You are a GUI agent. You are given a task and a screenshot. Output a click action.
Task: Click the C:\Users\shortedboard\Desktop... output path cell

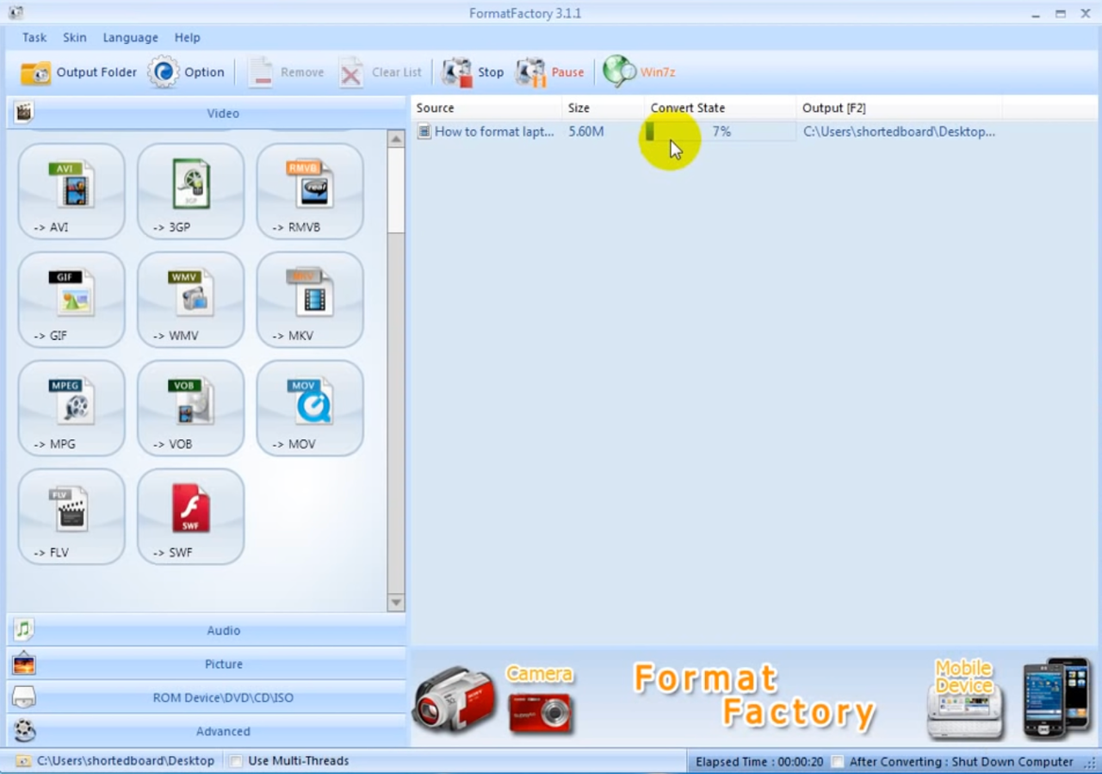click(899, 132)
